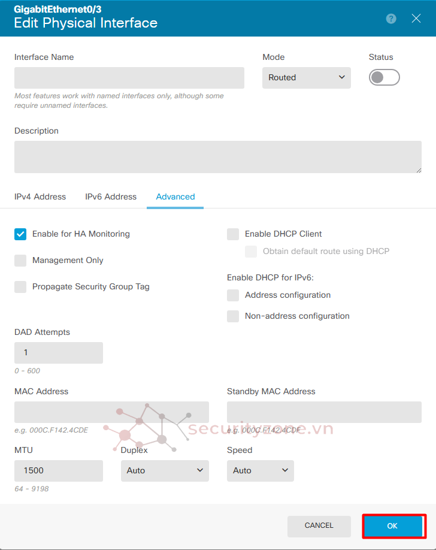The width and height of the screenshot is (436, 550).
Task: Click into the Interface Name field
Action: click(x=129, y=78)
